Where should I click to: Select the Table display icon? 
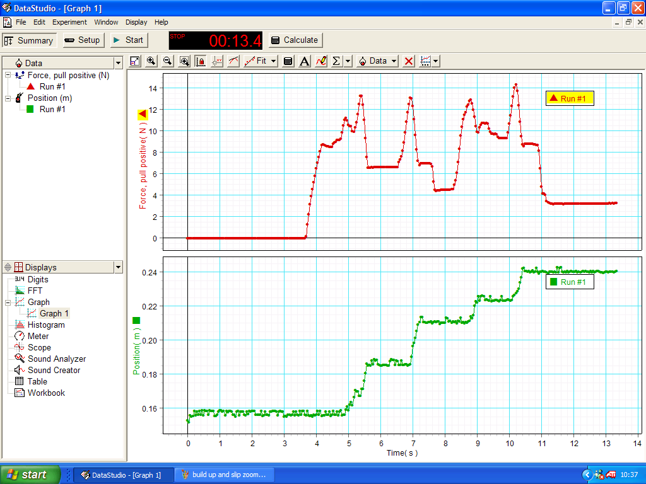tap(20, 381)
